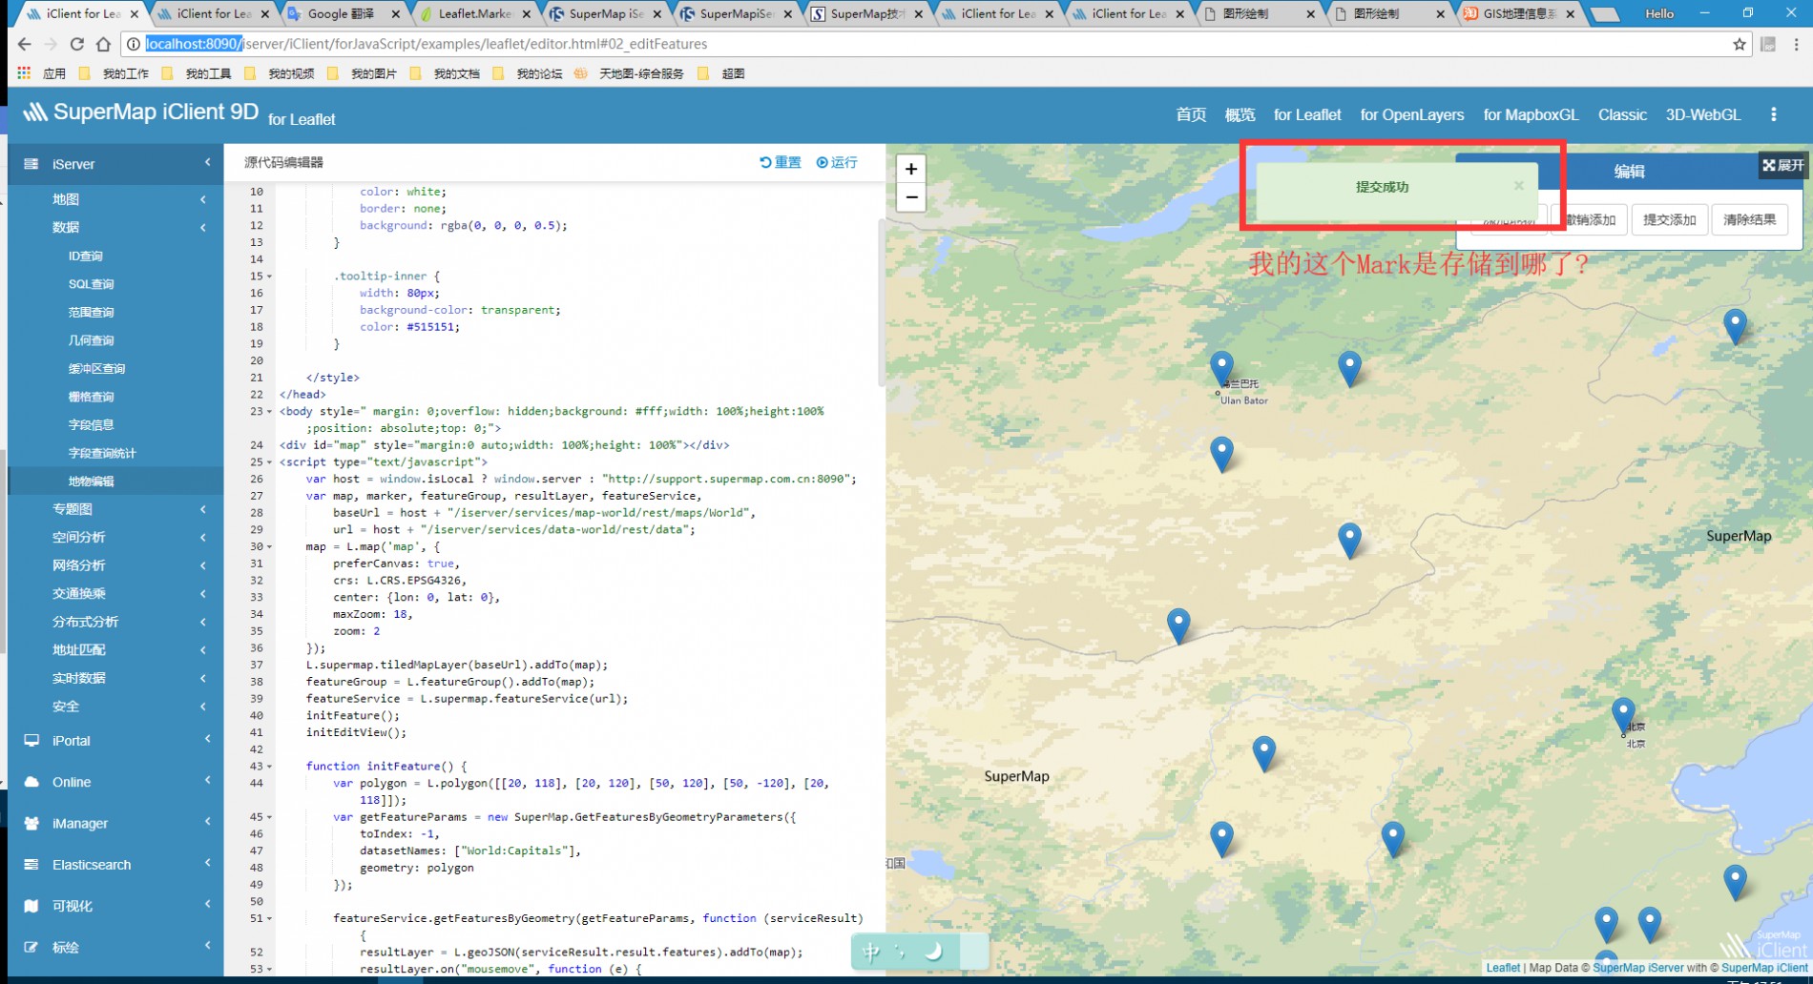
Task: Select 范围查询 in the sidebar
Action: point(91,312)
